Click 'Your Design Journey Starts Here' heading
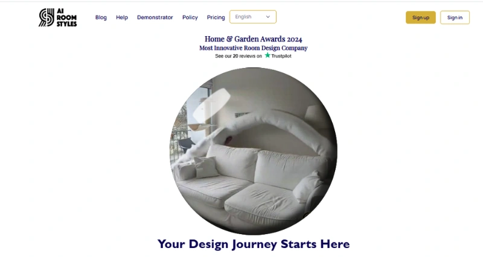The height and width of the screenshot is (257, 483). pyautogui.click(x=254, y=244)
